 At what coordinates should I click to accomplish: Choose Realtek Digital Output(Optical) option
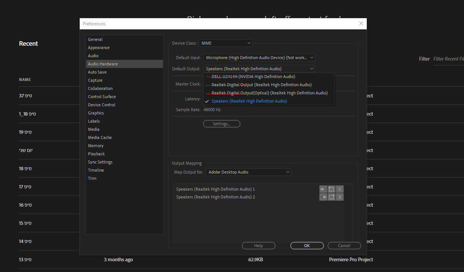click(269, 93)
